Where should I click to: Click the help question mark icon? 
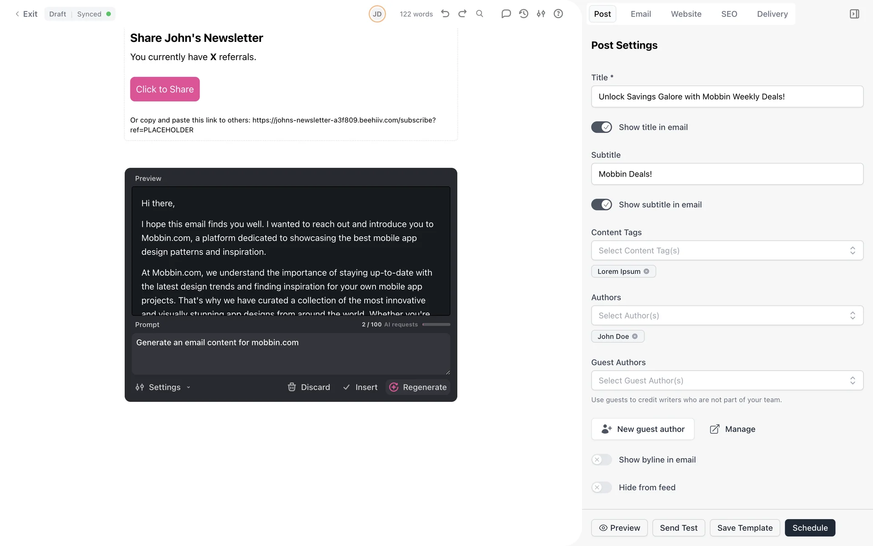tap(558, 14)
